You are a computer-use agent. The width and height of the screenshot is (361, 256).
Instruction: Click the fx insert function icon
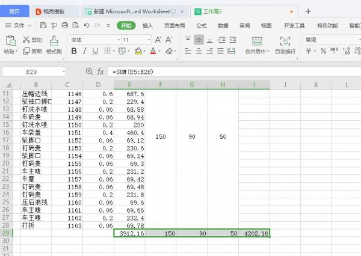pos(100,72)
